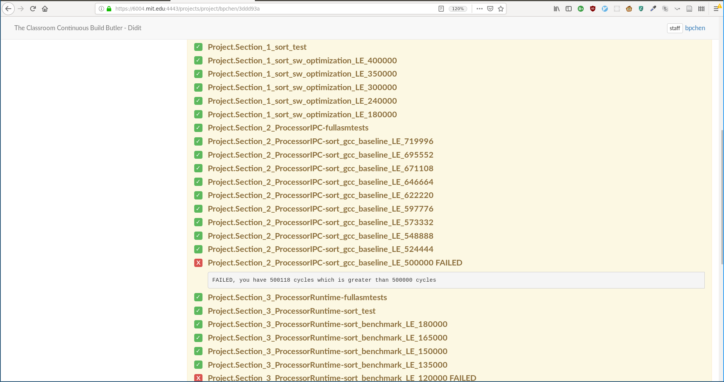724x382 pixels.
Task: Reset the 120% zoom level badge
Action: click(458, 9)
